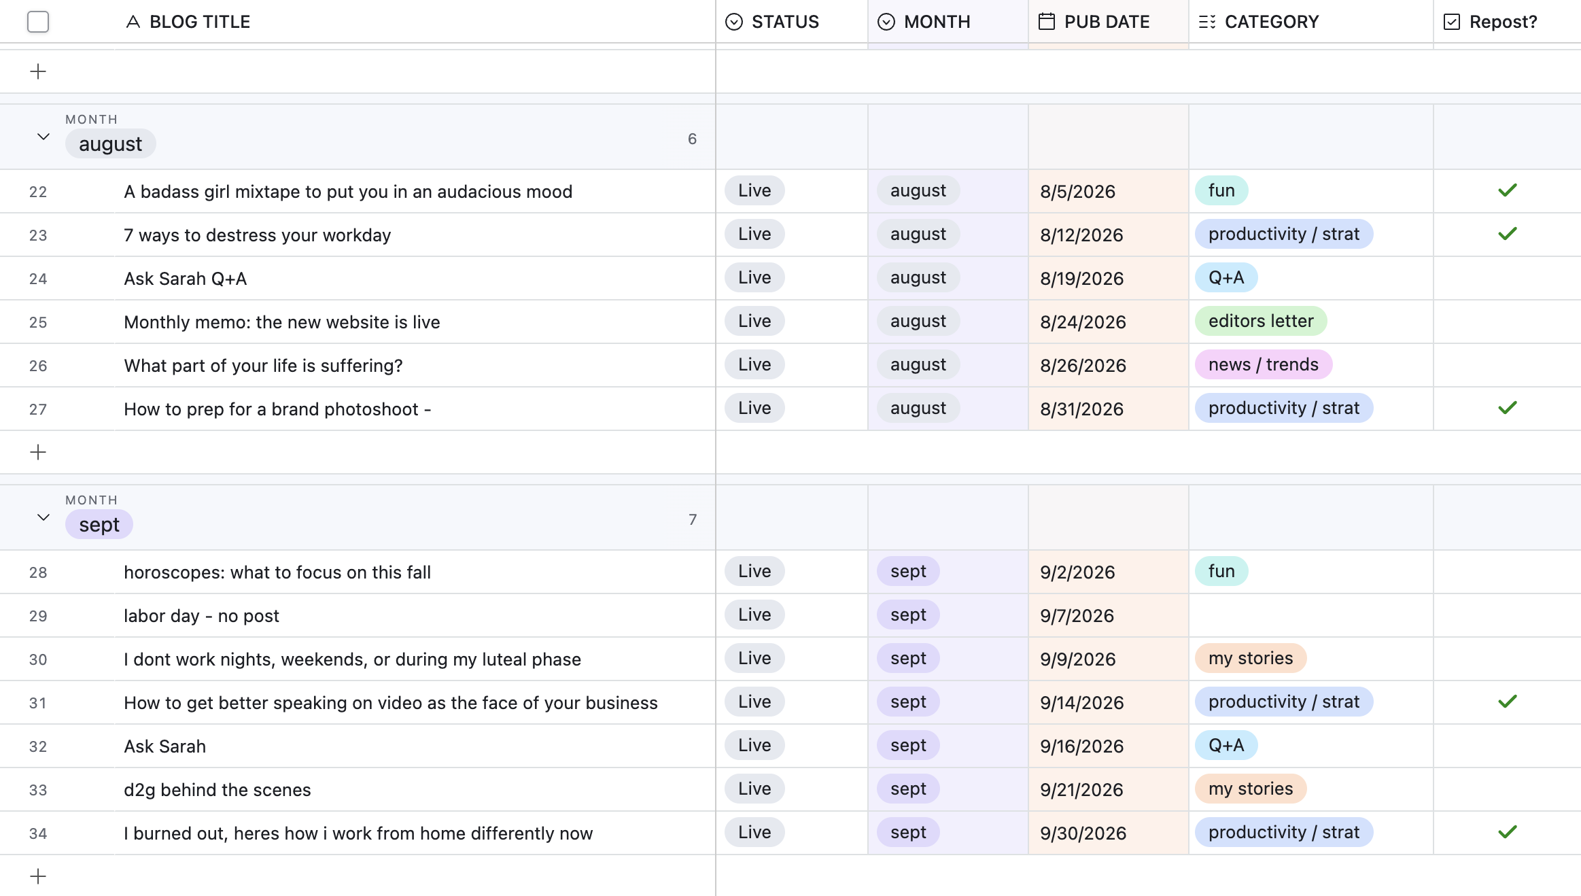Sort by the BLOG TITLE column header
This screenshot has width=1581, height=896.
200,22
